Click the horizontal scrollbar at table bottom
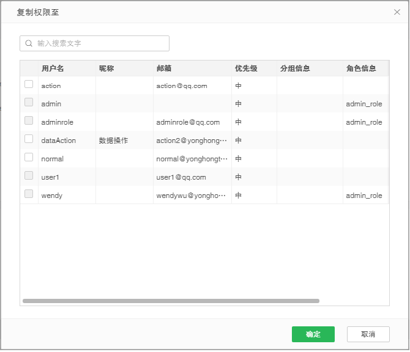The height and width of the screenshot is (352, 410). 171,301
